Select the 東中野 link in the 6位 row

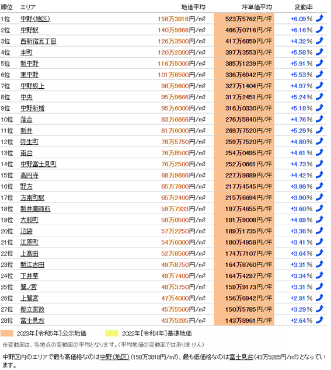pyautogui.click(x=29, y=75)
